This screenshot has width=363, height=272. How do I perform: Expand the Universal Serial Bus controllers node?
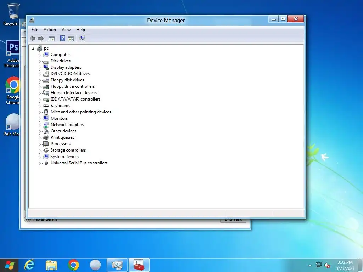tap(40, 163)
